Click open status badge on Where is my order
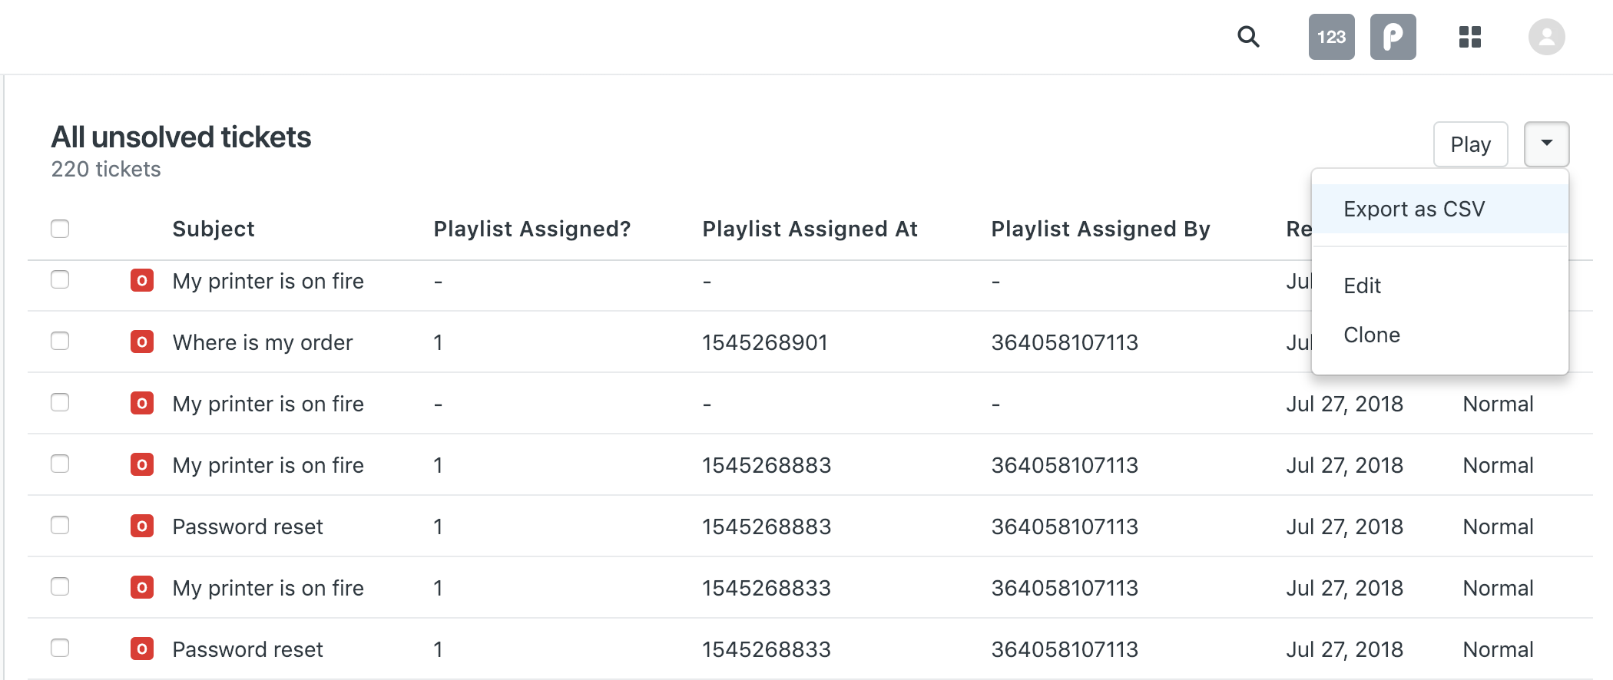This screenshot has width=1613, height=680. click(x=142, y=342)
